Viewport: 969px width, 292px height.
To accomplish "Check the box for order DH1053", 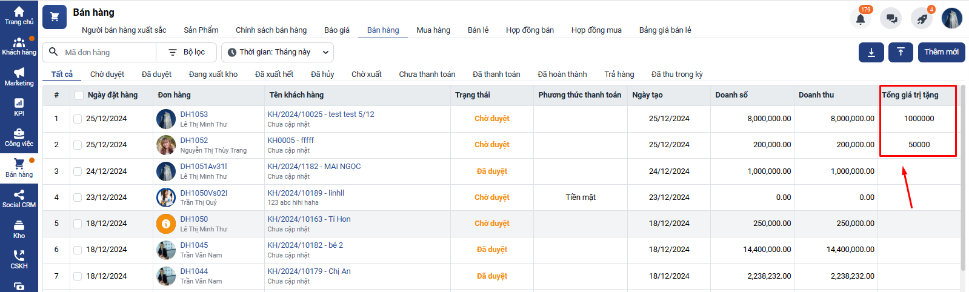I will pyautogui.click(x=78, y=119).
